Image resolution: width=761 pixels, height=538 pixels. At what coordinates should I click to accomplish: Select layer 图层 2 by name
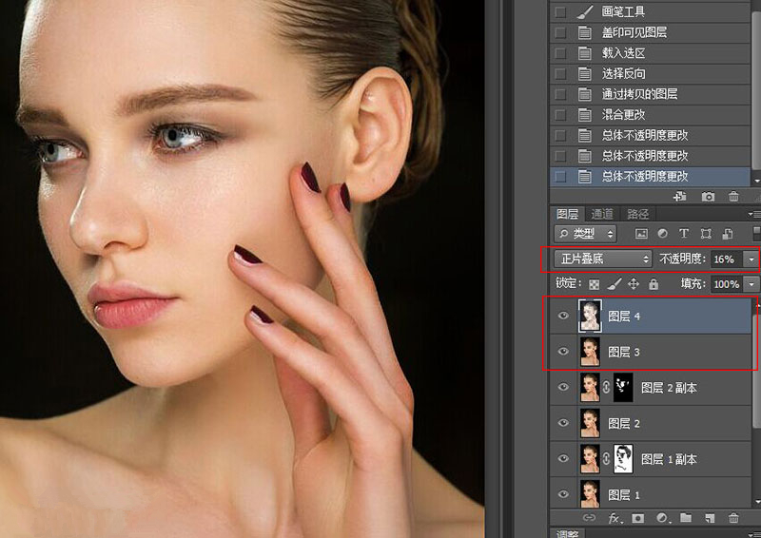624,424
